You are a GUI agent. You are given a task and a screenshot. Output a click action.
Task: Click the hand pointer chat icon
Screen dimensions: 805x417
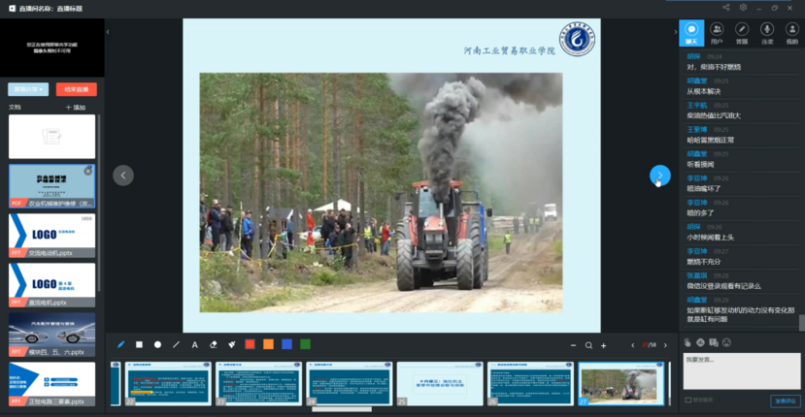click(x=688, y=342)
